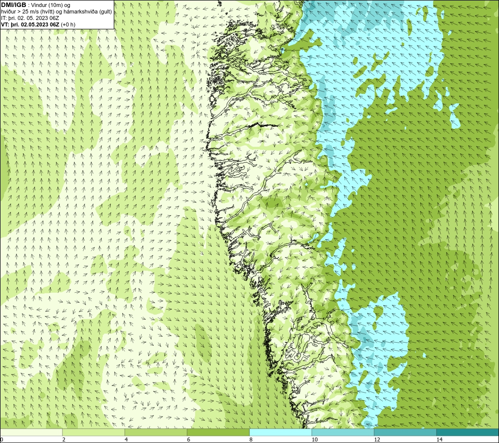Click the 8–10 m/s light cyan swatch
This screenshot has width=499, height=443.
[x=280, y=433]
